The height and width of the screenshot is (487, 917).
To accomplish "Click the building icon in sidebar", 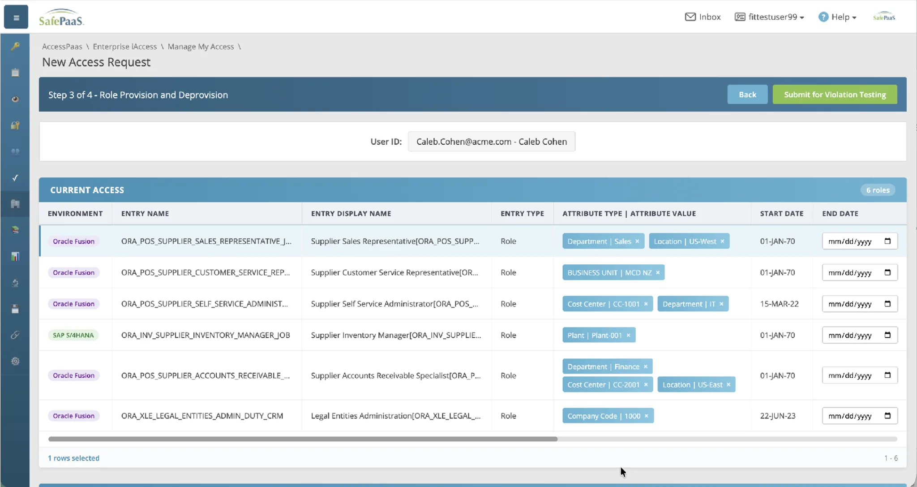I will tap(15, 204).
